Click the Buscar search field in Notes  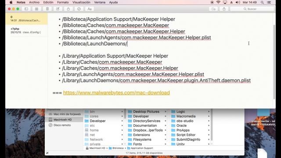[252, 9]
